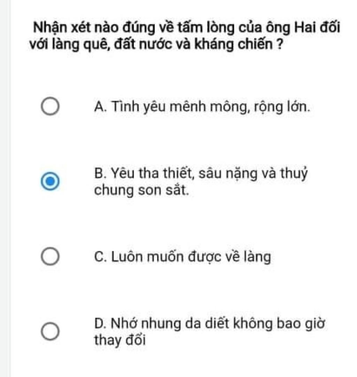The height and width of the screenshot is (377, 357).
Task: Click the question's first line starting 'Nhận xét nào đúng'
Action: tap(187, 28)
